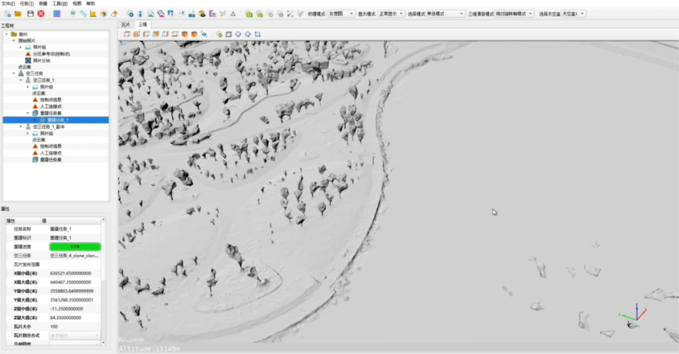Open the 选择模式 dropdown showing 单选模式
Image resolution: width=679 pixels, height=354 pixels.
(x=445, y=14)
